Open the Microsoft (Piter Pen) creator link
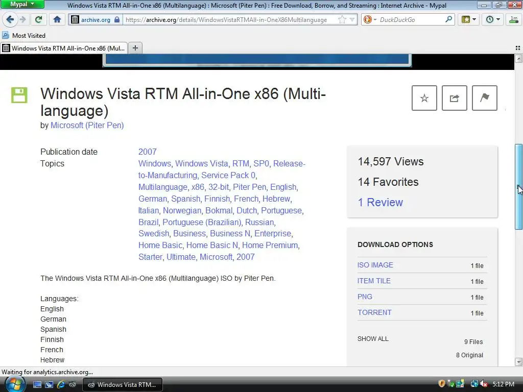Screen dimensions: 523x392 tap(87, 126)
